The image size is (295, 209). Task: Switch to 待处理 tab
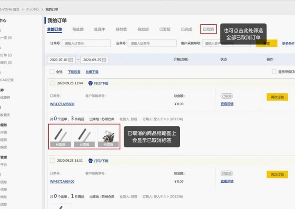pos(78,29)
